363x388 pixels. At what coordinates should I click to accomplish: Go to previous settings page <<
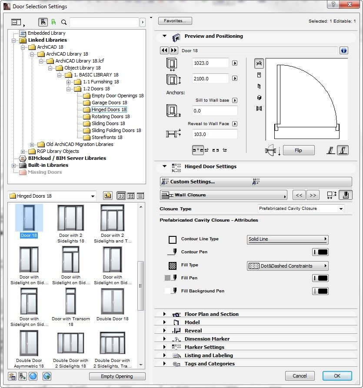pyautogui.click(x=299, y=195)
